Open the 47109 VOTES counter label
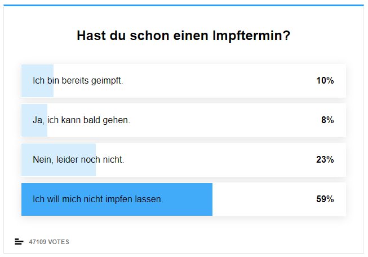Image resolution: width=368 pixels, height=257 pixels. click(x=49, y=242)
